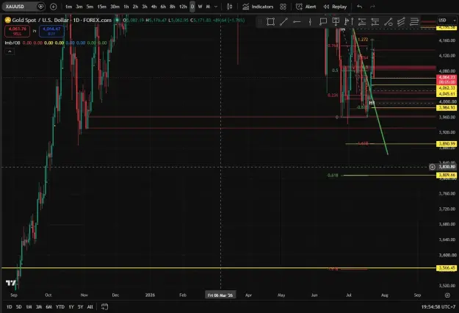
Task: Switch to the 15m timeframe
Action: (x=101, y=7)
